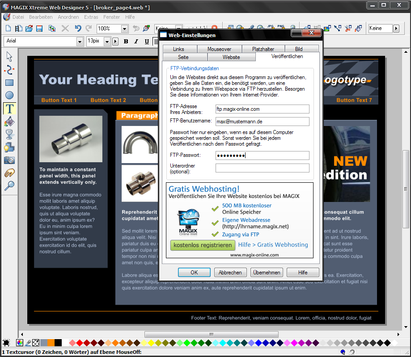Select the Transparency glass tool
Image resolution: width=411 pixels, height=357 pixels.
coord(9,134)
